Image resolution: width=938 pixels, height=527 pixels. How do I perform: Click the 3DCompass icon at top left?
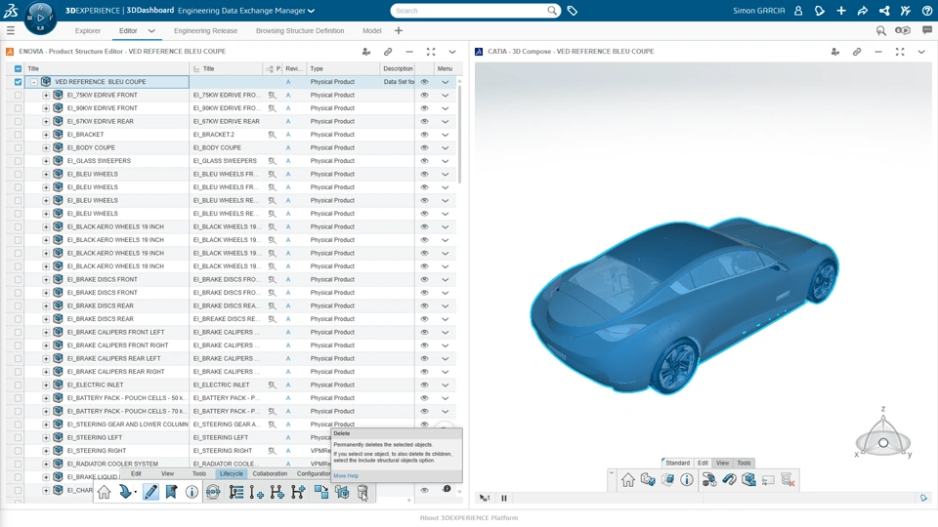[41, 18]
